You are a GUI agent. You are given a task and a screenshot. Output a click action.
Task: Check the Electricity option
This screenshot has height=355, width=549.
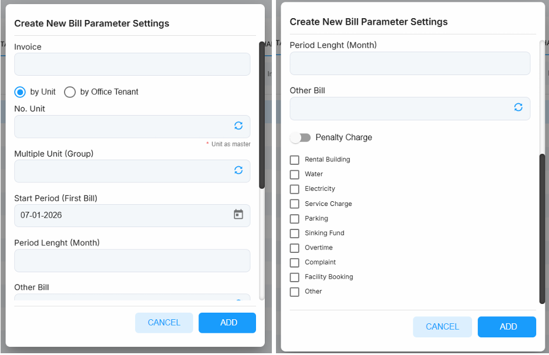coord(294,189)
